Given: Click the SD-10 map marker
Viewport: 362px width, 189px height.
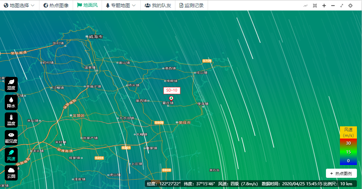Looking at the screenshot, I should coord(171,98).
